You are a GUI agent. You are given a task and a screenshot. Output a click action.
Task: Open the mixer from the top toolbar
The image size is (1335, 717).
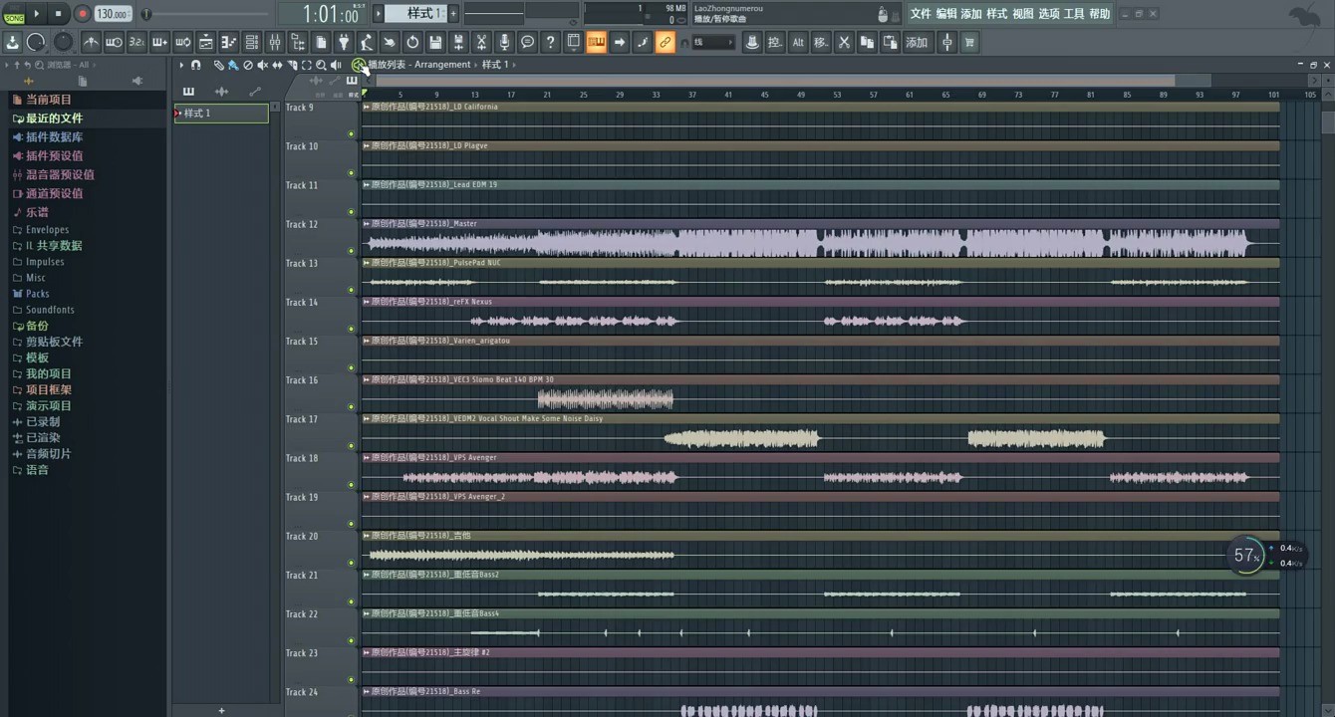click(274, 42)
